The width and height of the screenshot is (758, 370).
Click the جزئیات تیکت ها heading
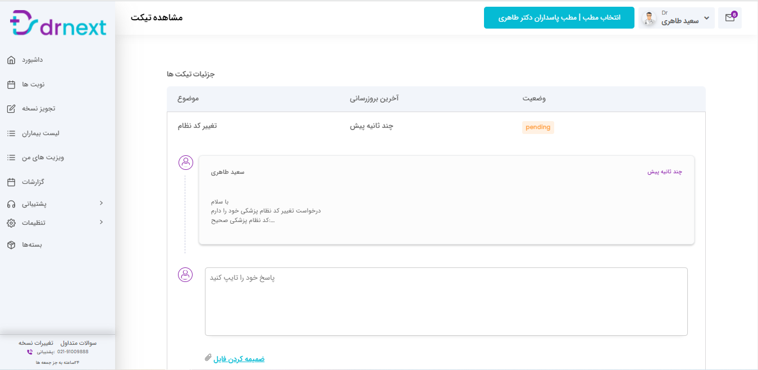pyautogui.click(x=191, y=74)
